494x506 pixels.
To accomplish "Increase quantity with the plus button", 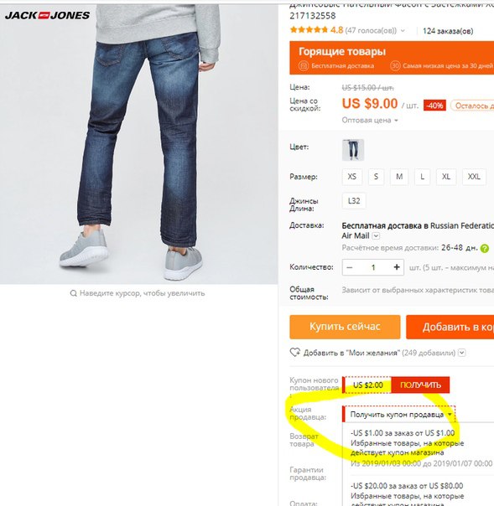I will tap(397, 267).
